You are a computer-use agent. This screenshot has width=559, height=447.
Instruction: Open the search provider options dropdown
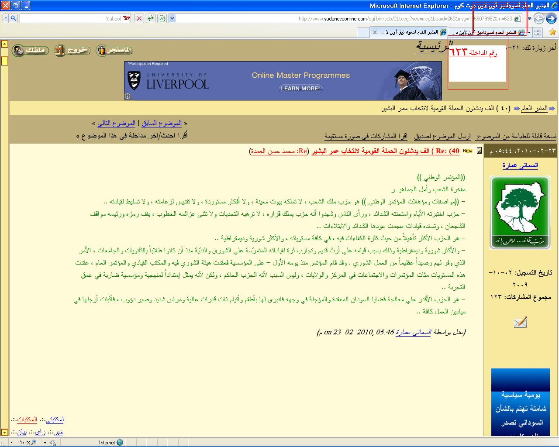[5, 18]
